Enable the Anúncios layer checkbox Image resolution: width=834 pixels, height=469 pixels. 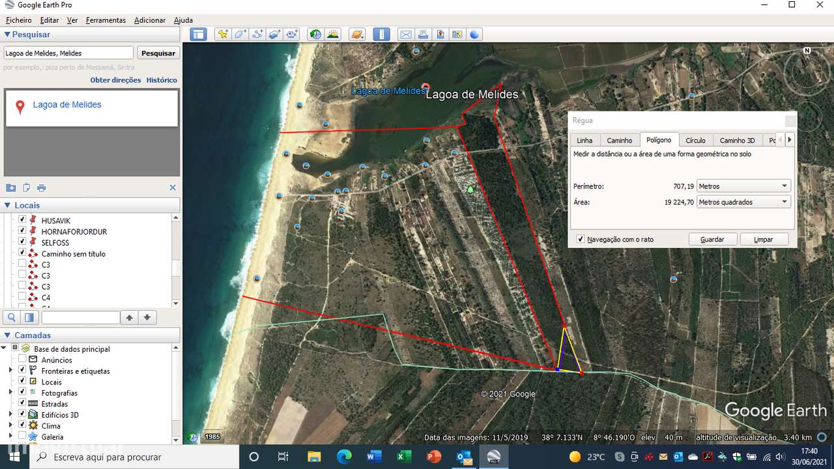click(22, 360)
